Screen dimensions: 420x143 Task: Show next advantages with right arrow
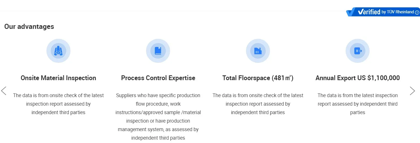click(412, 91)
